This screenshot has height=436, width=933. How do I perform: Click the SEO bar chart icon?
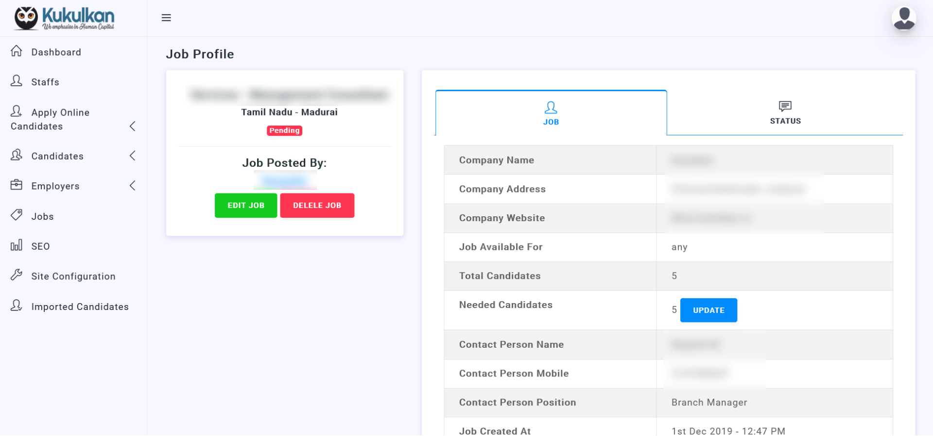pos(17,245)
